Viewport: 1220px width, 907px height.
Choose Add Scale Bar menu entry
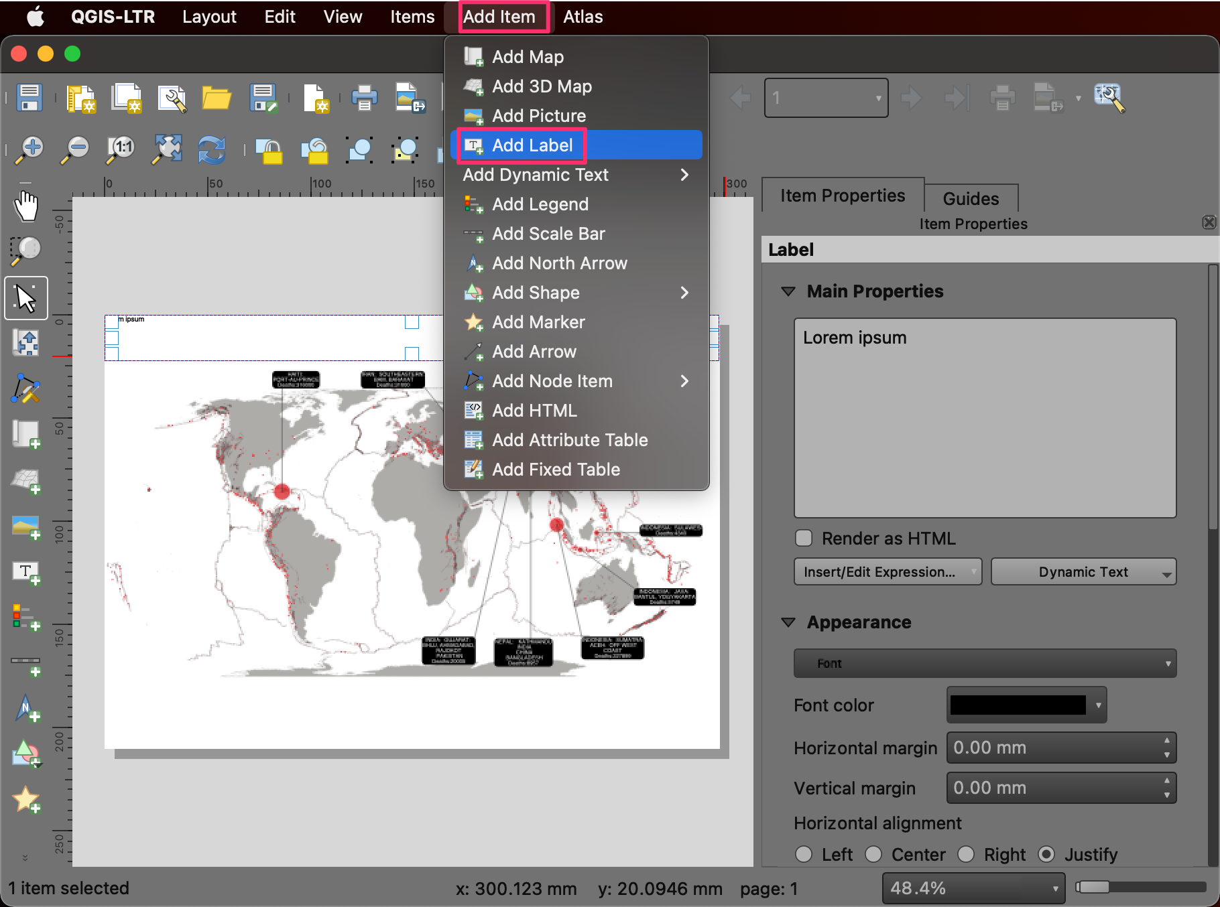(x=576, y=234)
